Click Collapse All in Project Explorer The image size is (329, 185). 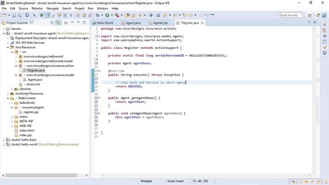52,23
